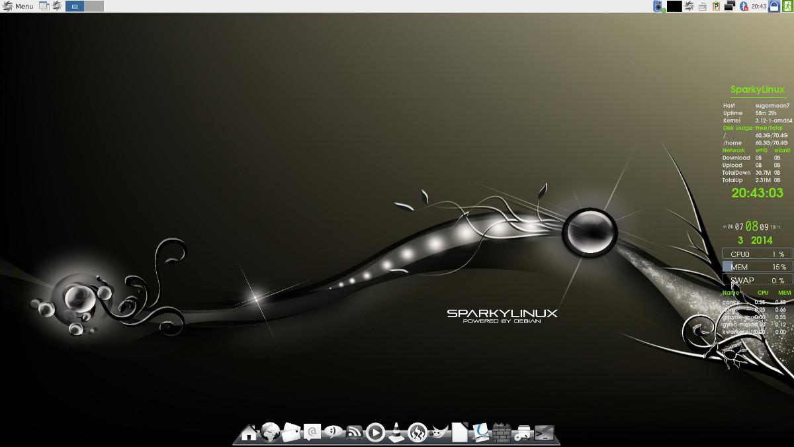This screenshot has height=447, width=794.
Task: Open the flame disc burner dock icon
Action: tap(418, 432)
